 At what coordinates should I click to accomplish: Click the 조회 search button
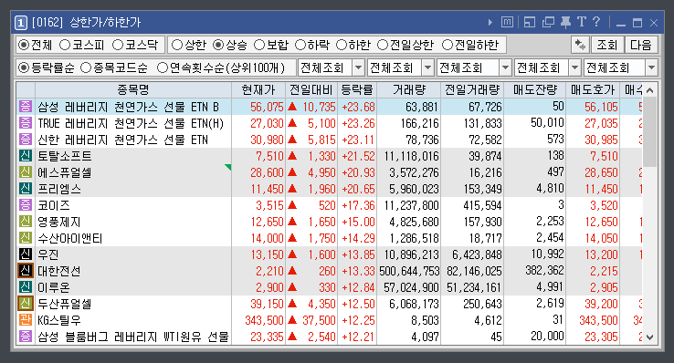[607, 45]
